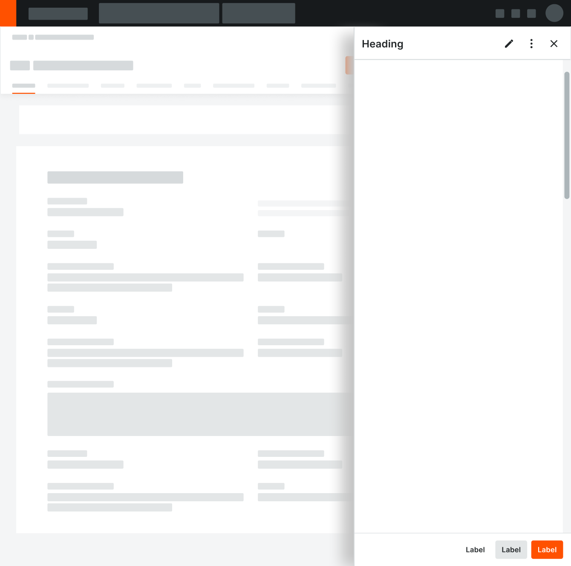Open the three-dot more options menu

tap(531, 43)
